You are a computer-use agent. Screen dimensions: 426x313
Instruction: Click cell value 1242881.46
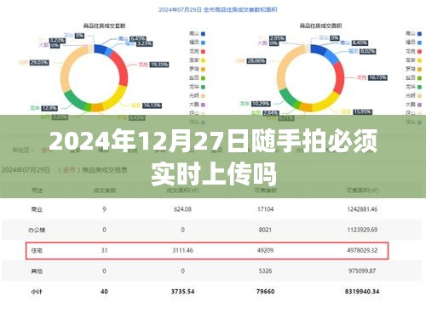coord(362,209)
